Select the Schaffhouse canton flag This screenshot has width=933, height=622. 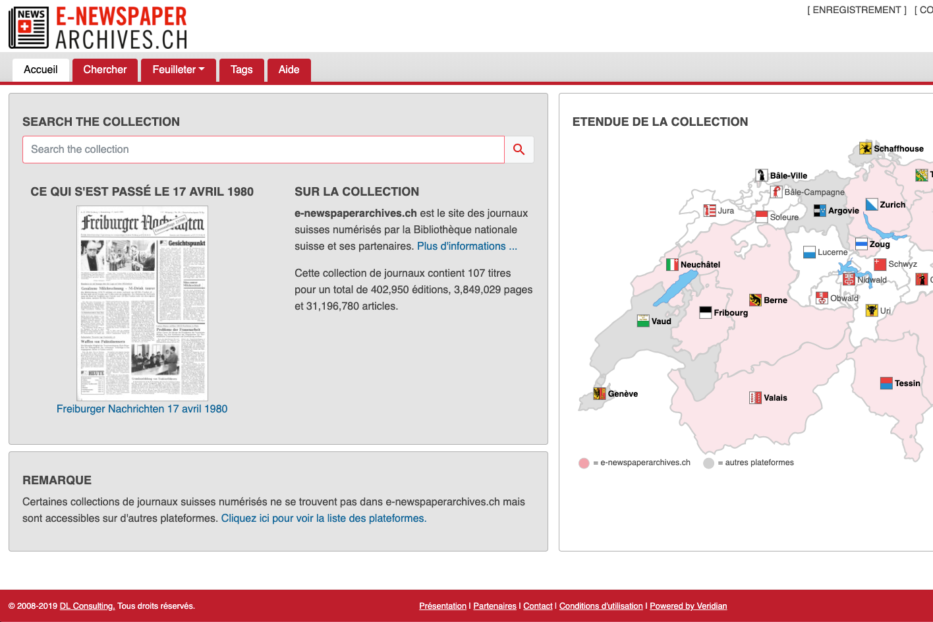tap(866, 148)
